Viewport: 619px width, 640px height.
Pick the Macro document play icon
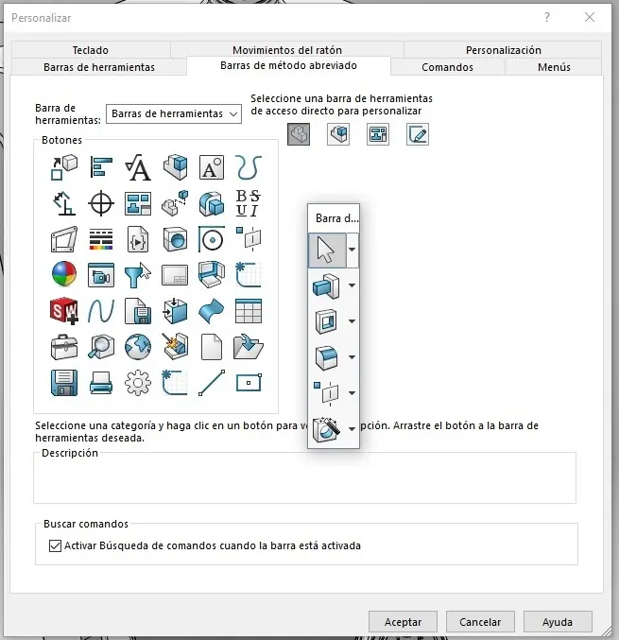pos(138,239)
